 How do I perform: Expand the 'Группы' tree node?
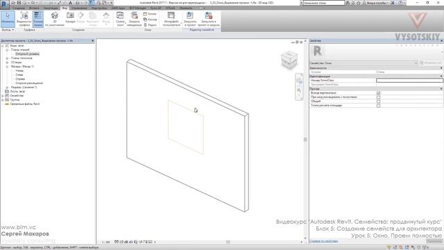coord(3,100)
